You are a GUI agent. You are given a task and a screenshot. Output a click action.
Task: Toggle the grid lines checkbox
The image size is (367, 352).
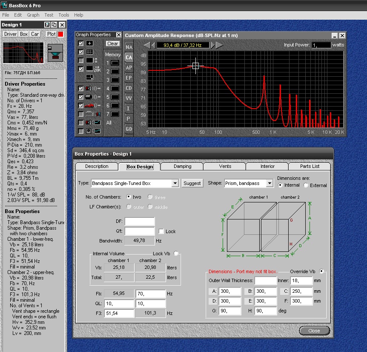click(81, 52)
